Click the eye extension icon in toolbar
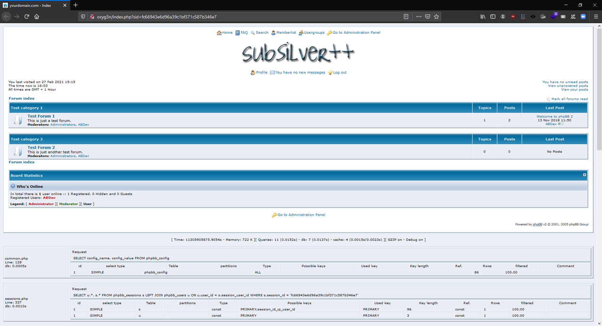This screenshot has height=326, width=602. [533, 16]
